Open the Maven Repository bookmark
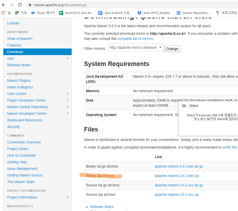 coord(194,13)
